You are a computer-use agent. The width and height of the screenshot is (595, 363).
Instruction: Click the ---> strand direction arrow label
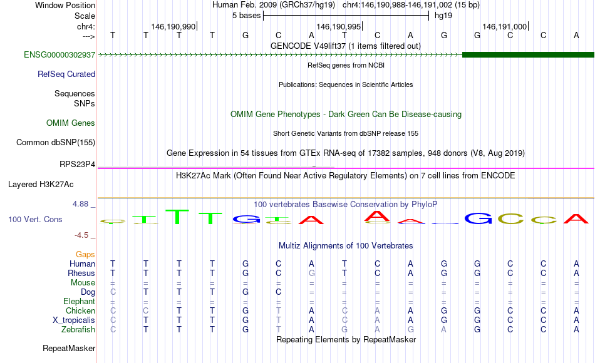89,36
